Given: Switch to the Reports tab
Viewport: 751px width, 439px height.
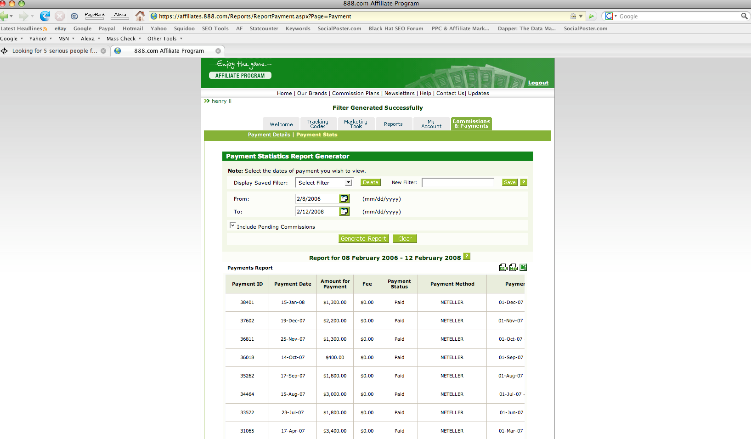Looking at the screenshot, I should pos(393,124).
